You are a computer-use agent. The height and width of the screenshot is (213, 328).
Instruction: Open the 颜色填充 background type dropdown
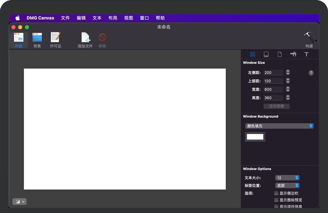(x=279, y=126)
